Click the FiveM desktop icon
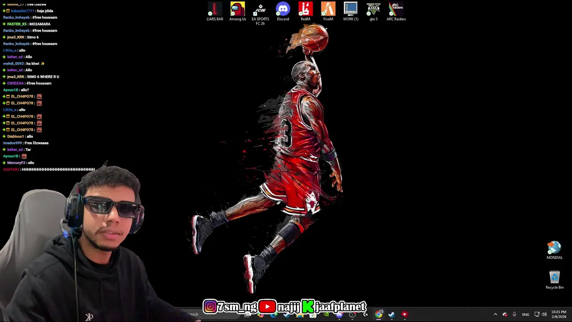Screen dimensions: 572x322 (328, 12)
